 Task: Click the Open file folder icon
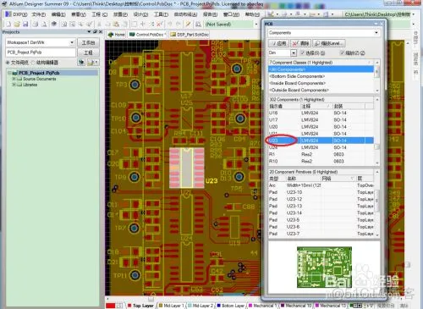coord(17,25)
